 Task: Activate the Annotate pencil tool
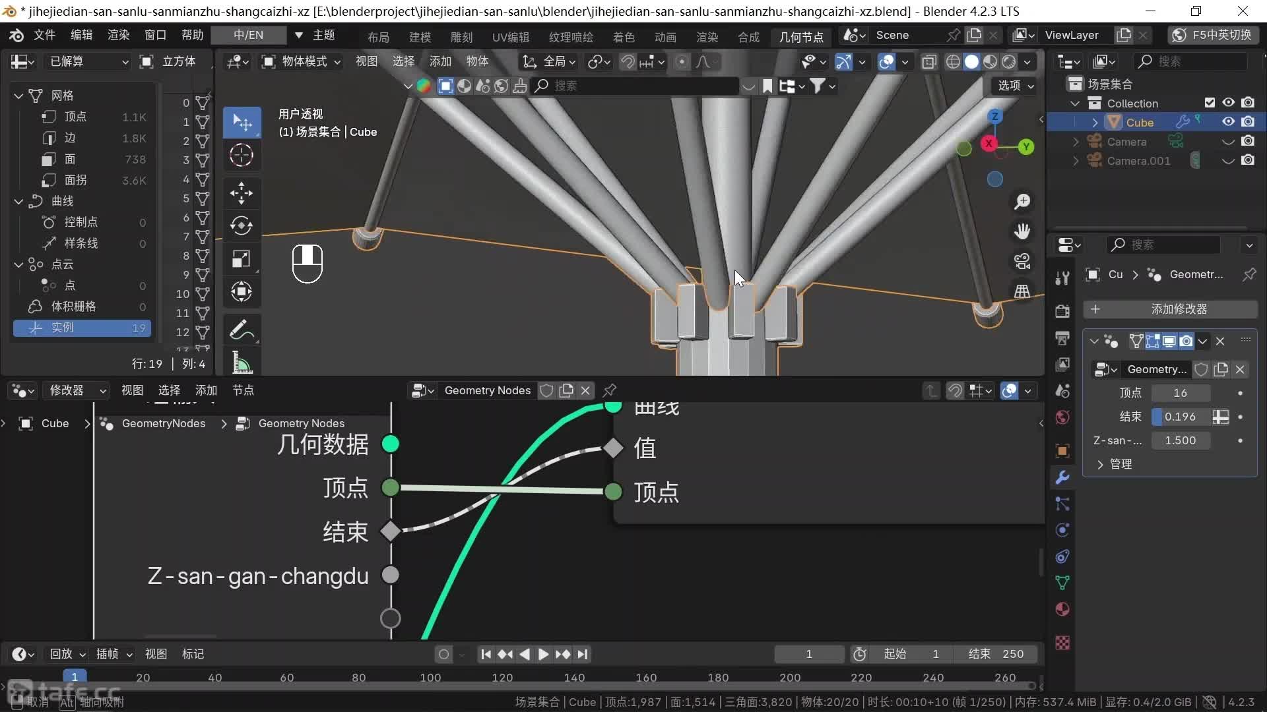click(242, 331)
